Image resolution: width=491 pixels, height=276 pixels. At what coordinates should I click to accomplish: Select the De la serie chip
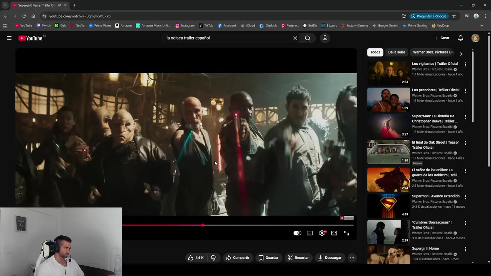[x=397, y=52]
